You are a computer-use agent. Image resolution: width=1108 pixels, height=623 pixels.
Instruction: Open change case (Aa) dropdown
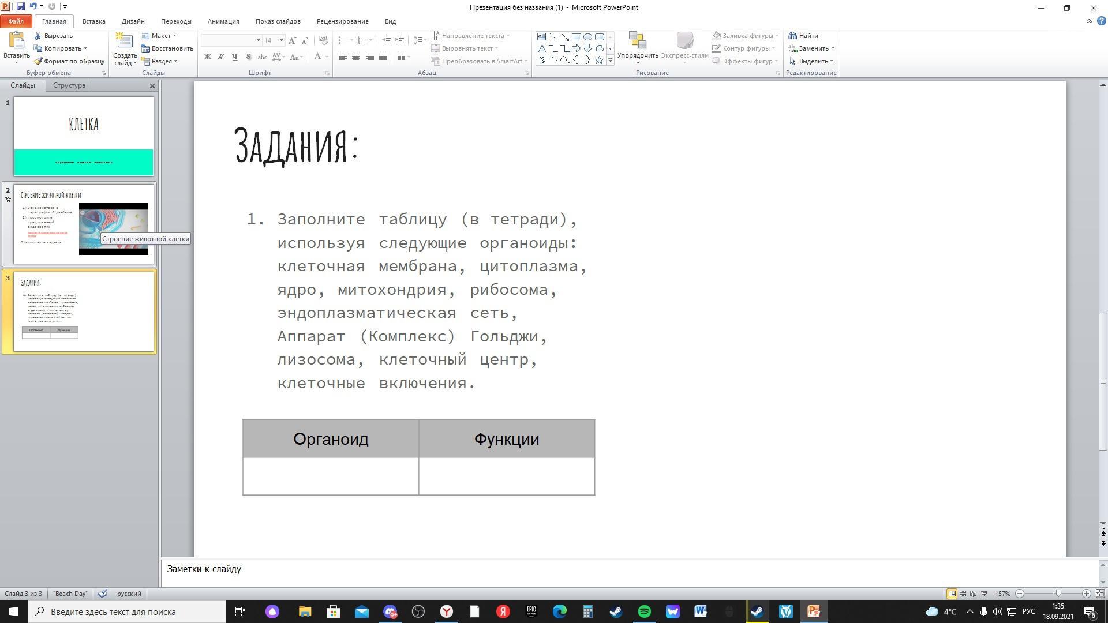click(296, 57)
